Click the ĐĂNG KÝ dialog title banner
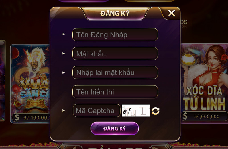This screenshot has width=228, height=149. [x=115, y=13]
